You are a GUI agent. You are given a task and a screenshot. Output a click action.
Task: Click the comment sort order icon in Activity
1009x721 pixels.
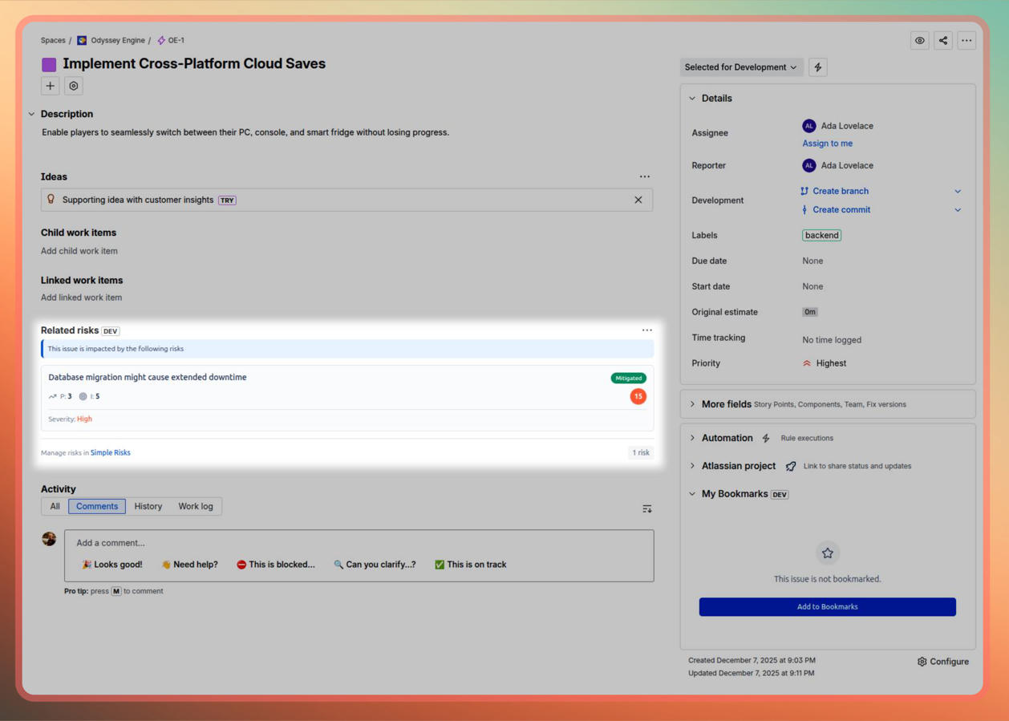click(x=646, y=508)
